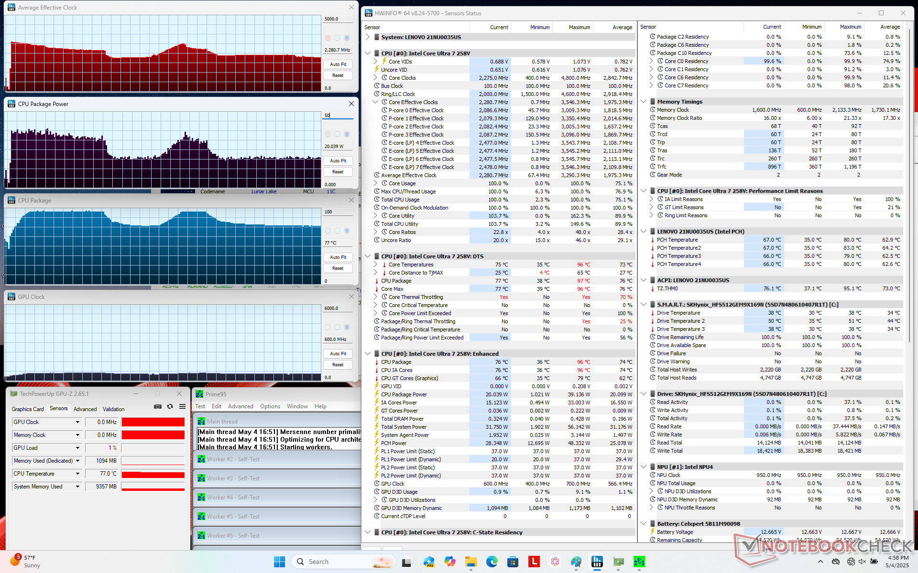
Task: Click the Microsoft Edge taskbar icon
Action: (492, 562)
